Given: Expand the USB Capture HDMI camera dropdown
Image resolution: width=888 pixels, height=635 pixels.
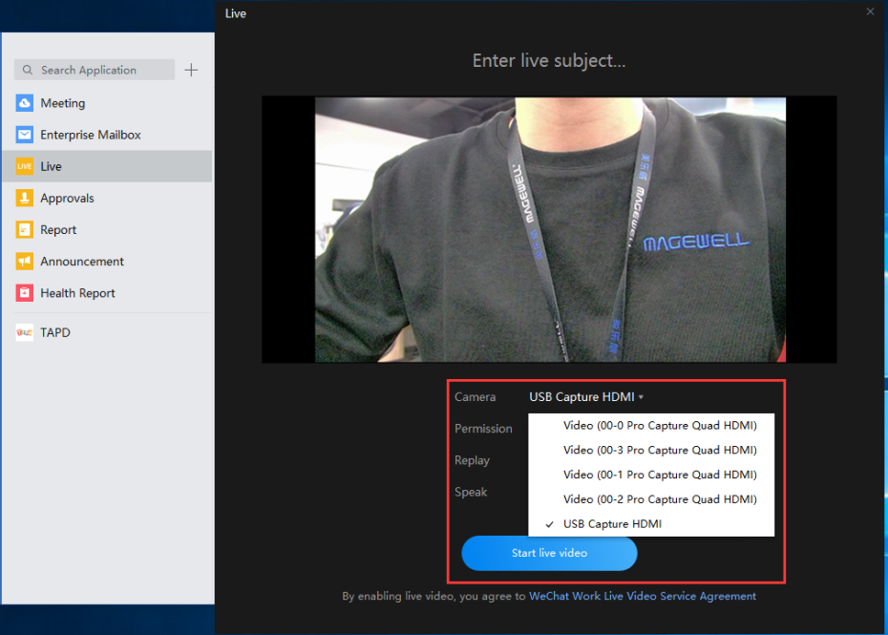Looking at the screenshot, I should point(586,397).
